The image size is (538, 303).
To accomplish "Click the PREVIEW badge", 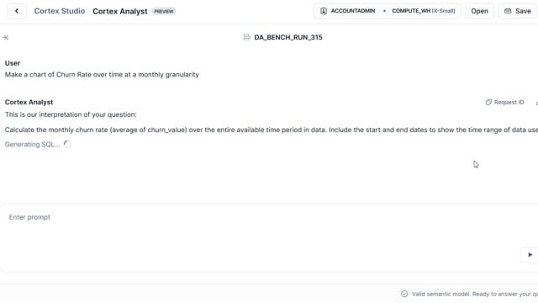I will 164,11.
